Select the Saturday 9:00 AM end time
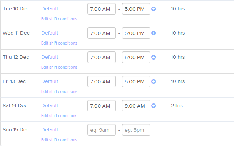Screen dimensions: 234x146 click(x=136, y=106)
